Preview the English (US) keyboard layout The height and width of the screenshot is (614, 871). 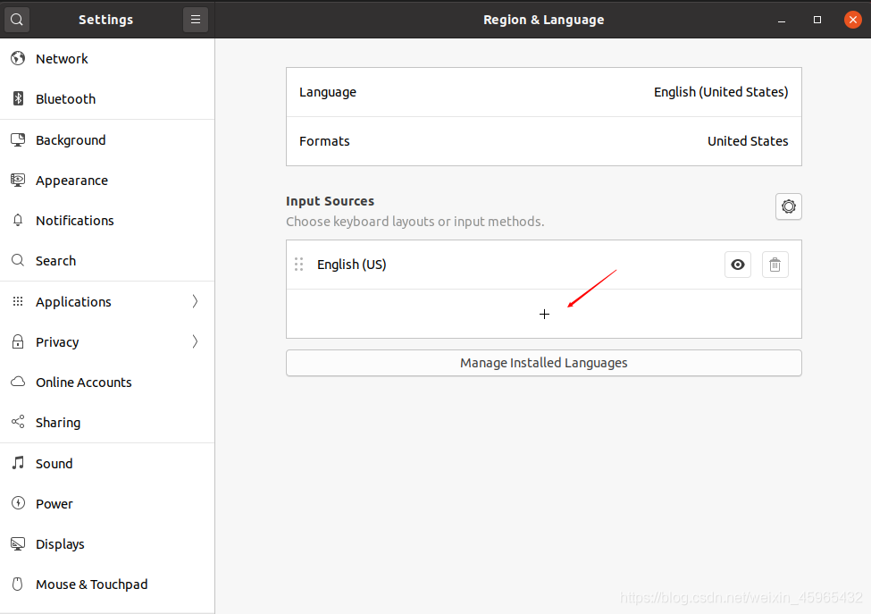point(738,265)
